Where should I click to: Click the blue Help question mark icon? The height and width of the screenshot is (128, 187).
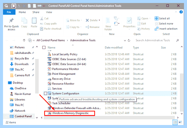[x=181, y=12]
